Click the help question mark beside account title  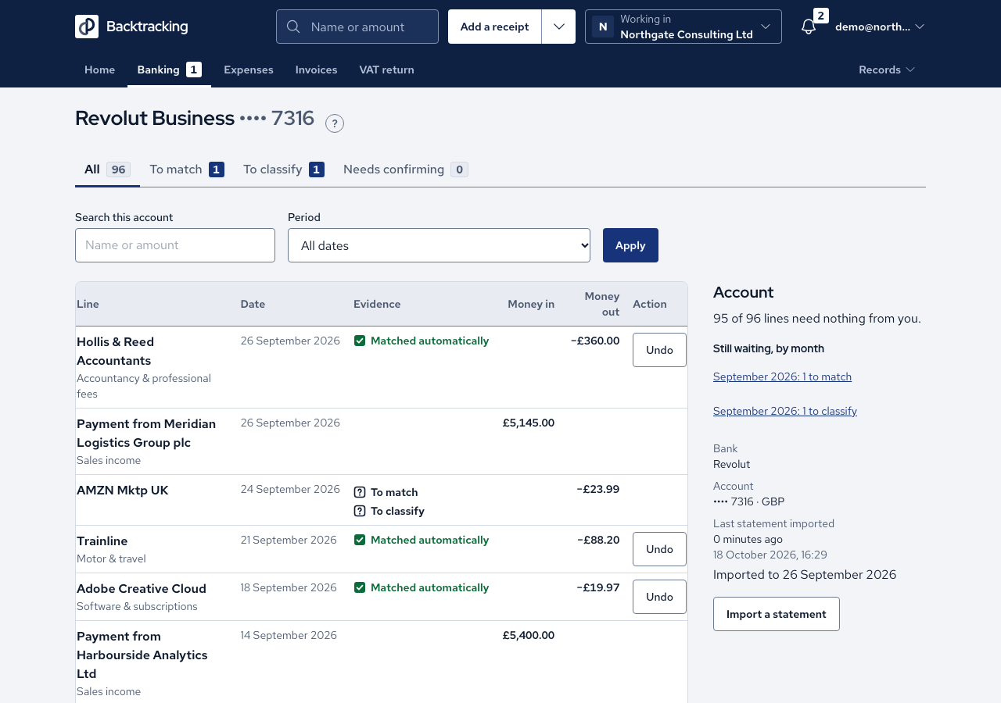tap(335, 123)
